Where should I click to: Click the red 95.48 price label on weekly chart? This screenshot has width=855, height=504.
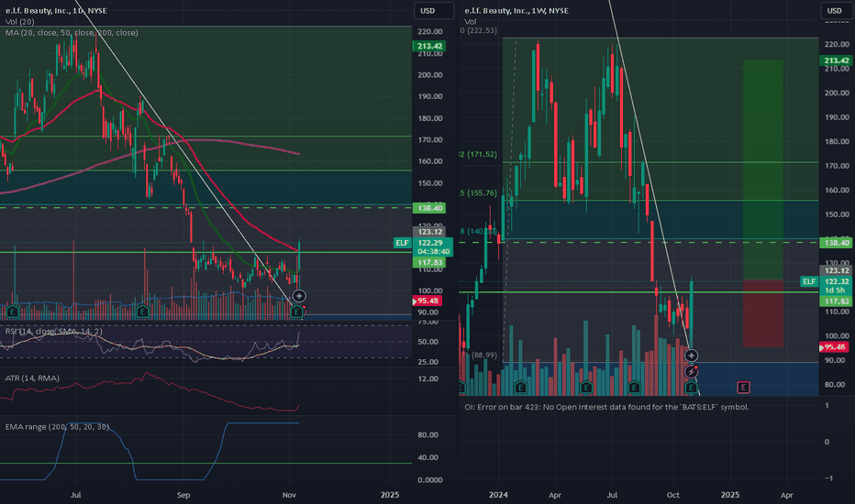click(x=834, y=347)
